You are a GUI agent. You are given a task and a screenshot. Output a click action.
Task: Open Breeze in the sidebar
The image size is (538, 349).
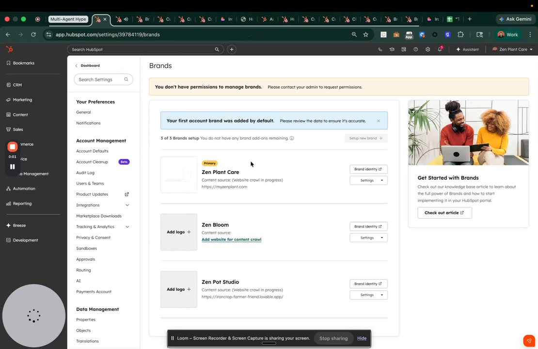coord(16,225)
